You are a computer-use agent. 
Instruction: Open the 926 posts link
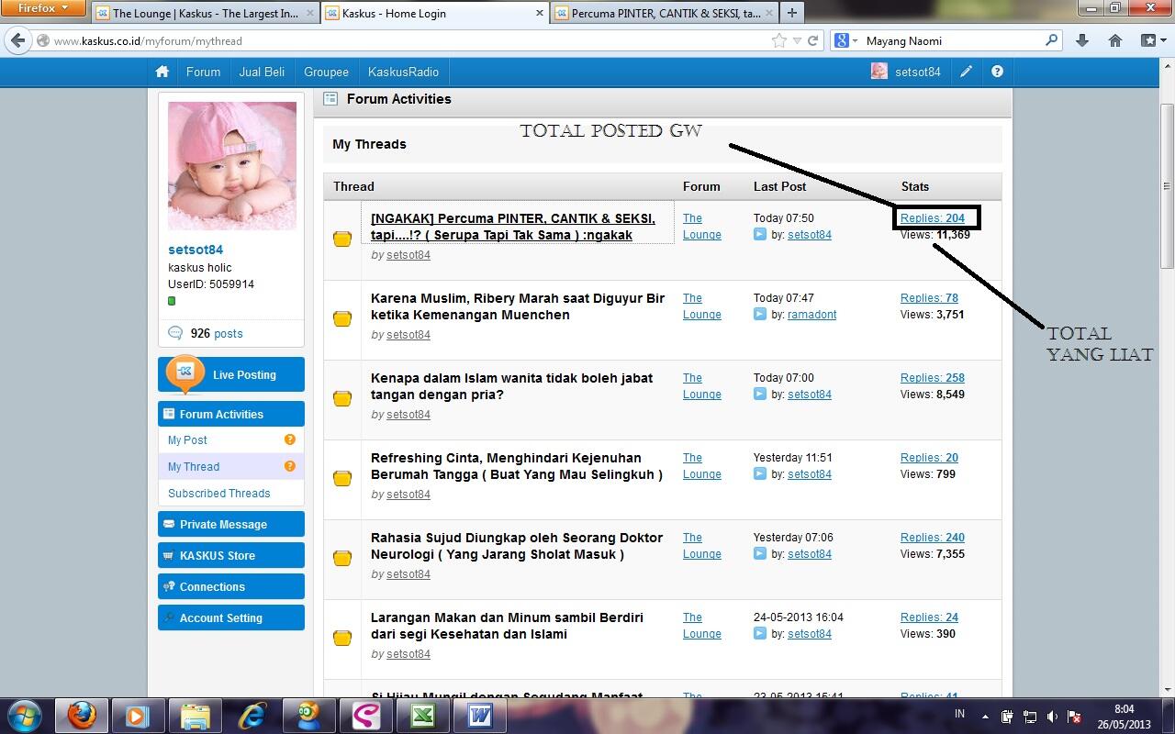[x=217, y=333]
